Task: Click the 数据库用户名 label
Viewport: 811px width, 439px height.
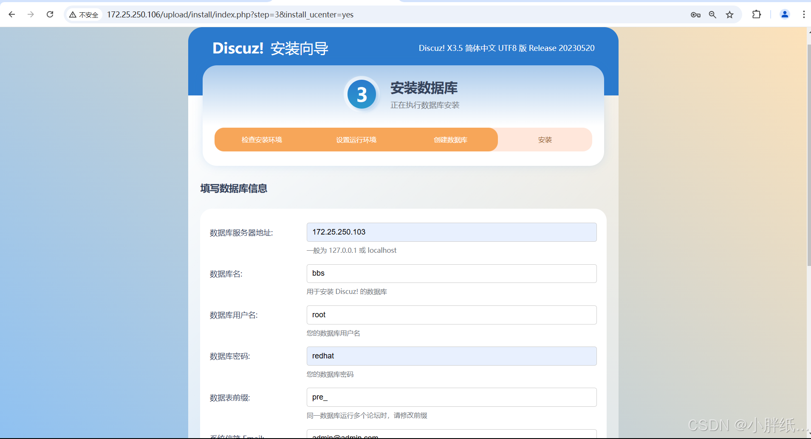Action: [234, 315]
